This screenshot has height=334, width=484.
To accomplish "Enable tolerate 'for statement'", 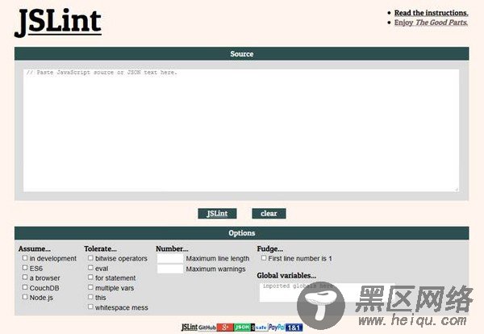I will pos(90,278).
